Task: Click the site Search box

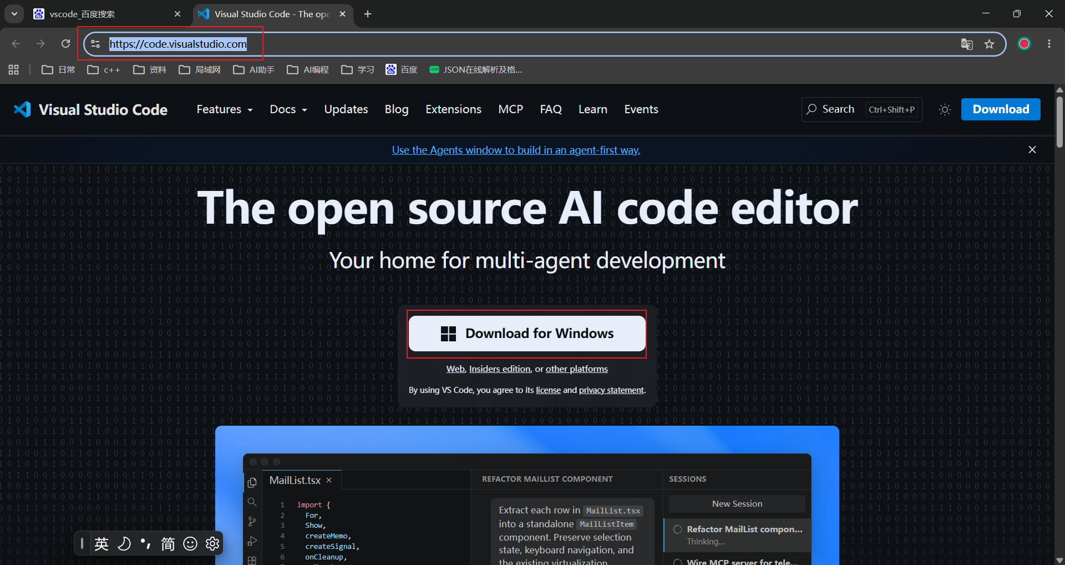Action: click(861, 109)
